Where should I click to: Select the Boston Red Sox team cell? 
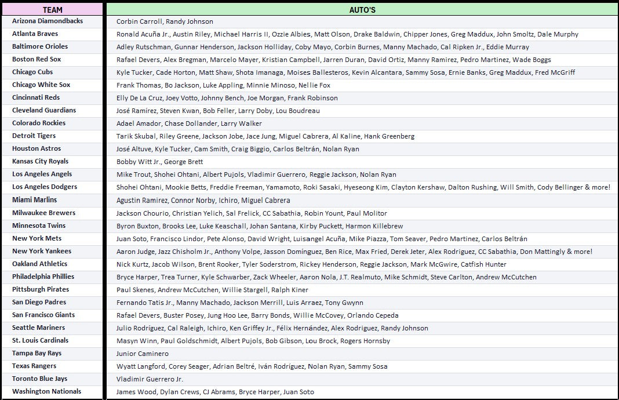(52, 60)
